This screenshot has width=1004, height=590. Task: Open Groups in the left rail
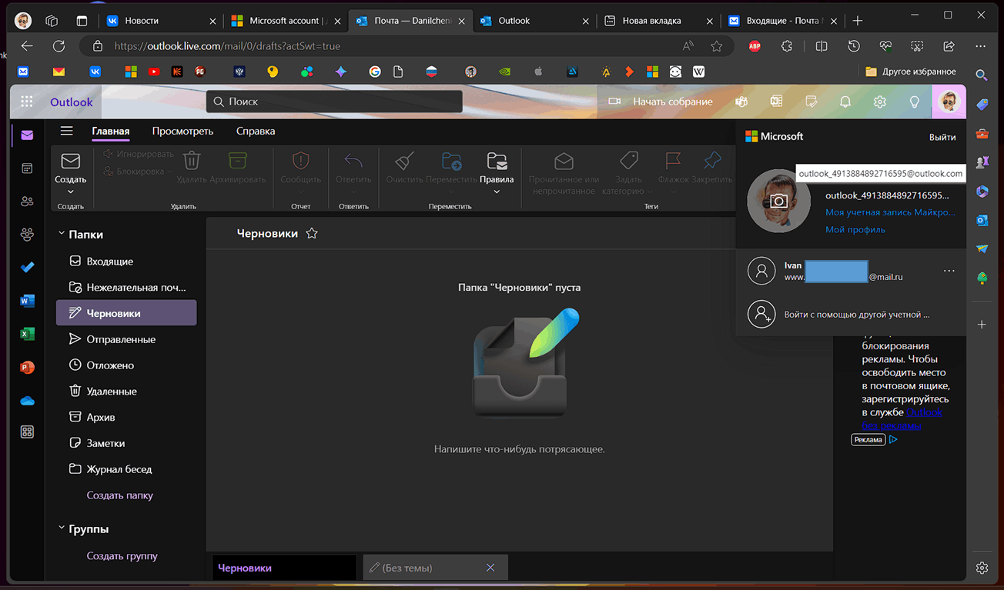pos(27,235)
